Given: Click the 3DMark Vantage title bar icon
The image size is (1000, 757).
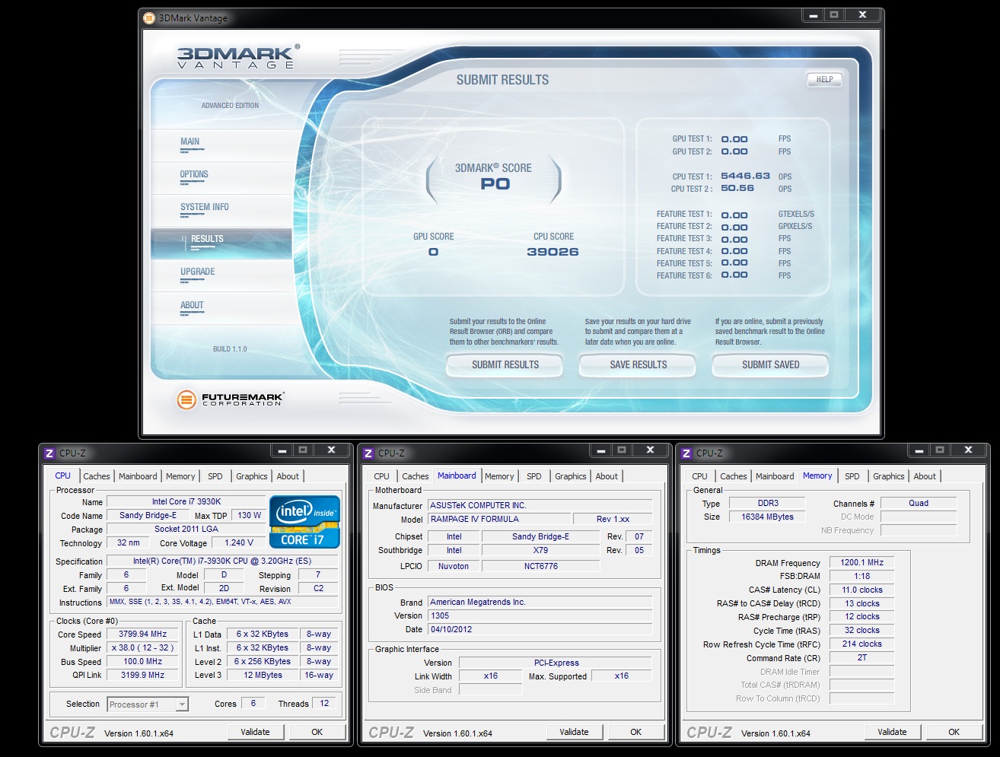Looking at the screenshot, I should point(150,17).
